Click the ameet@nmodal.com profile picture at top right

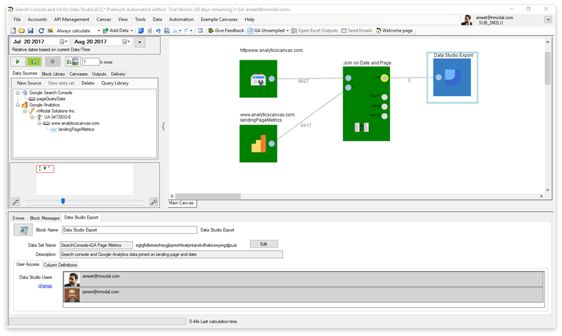pos(466,20)
